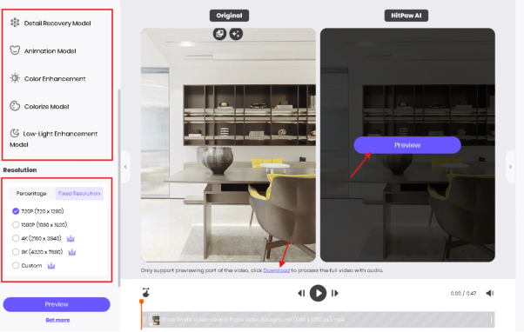Select Detail Recovery Model text label
This screenshot has height=332, width=524.
pos(57,23)
